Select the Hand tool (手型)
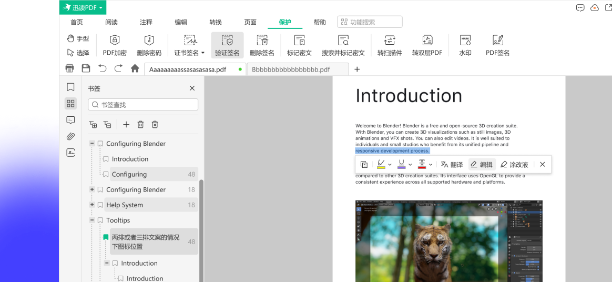 click(x=78, y=38)
